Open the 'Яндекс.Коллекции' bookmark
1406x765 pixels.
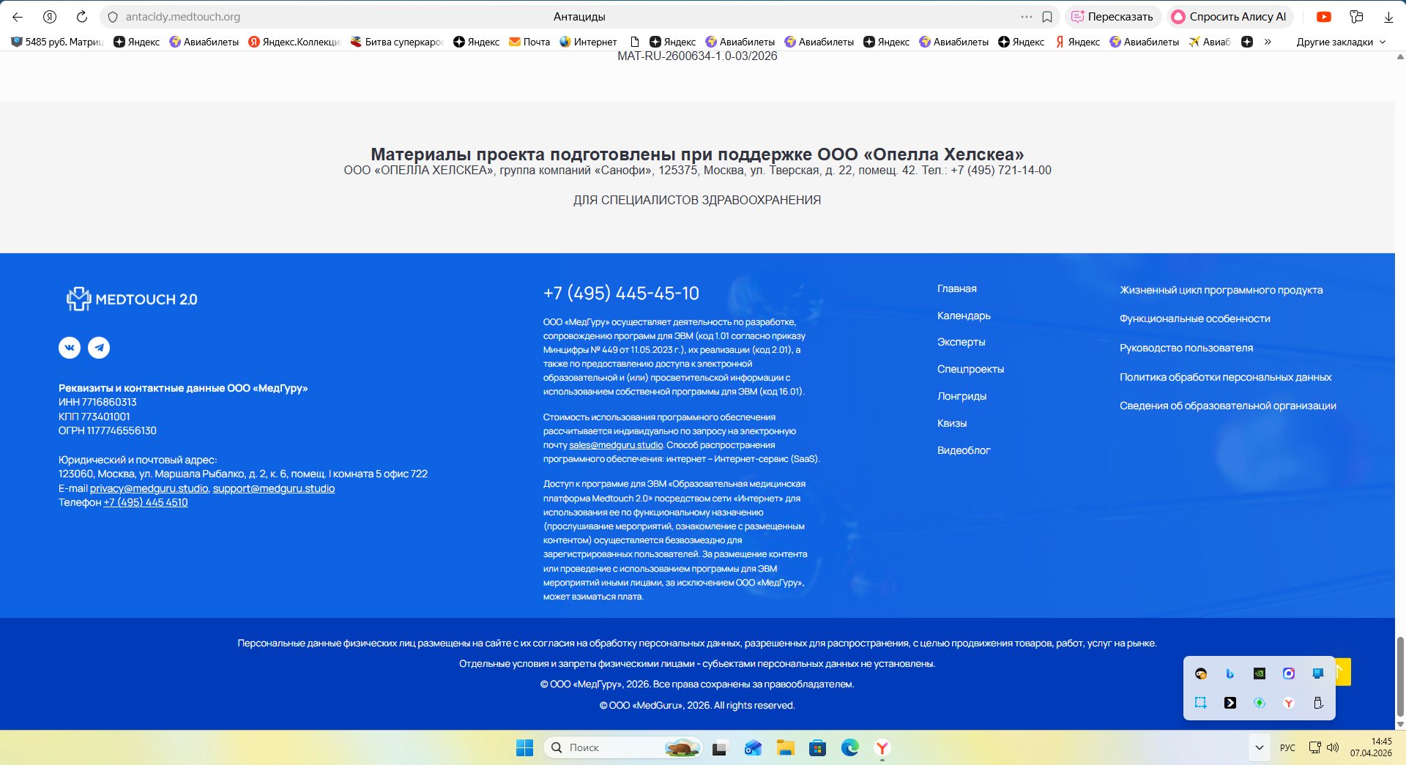pos(294,42)
